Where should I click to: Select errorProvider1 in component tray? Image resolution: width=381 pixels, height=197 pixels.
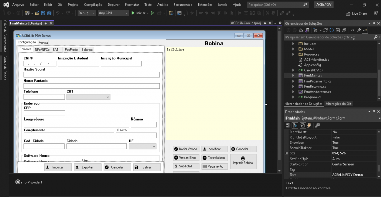[x=28, y=182]
